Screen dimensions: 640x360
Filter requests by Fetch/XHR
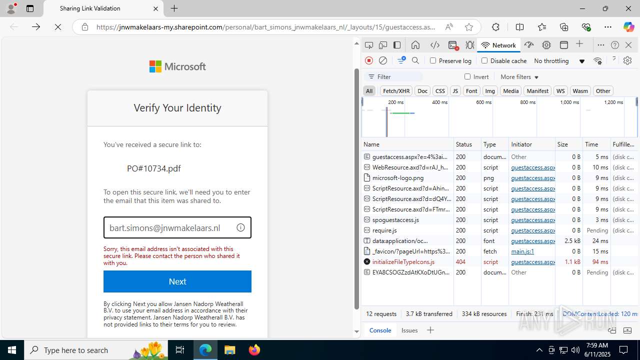point(396,90)
